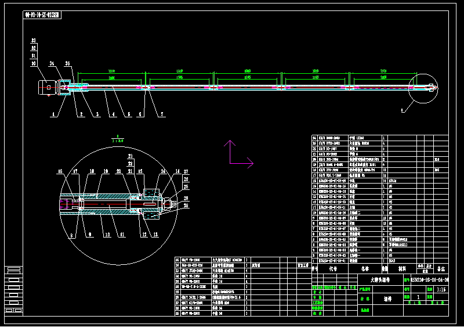Click callout 25 at detail view right

186,187
